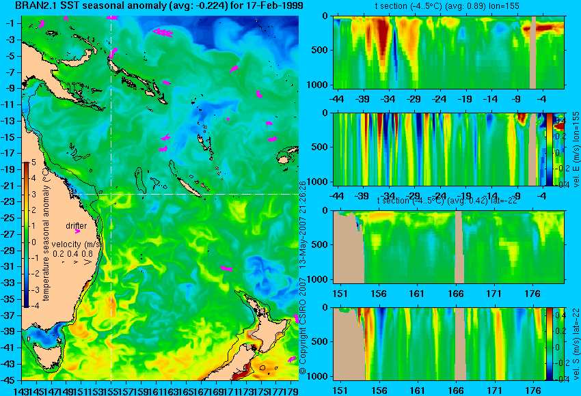Click the magenta drifter symbol in the legend
581x396 pixels.
pos(77,231)
